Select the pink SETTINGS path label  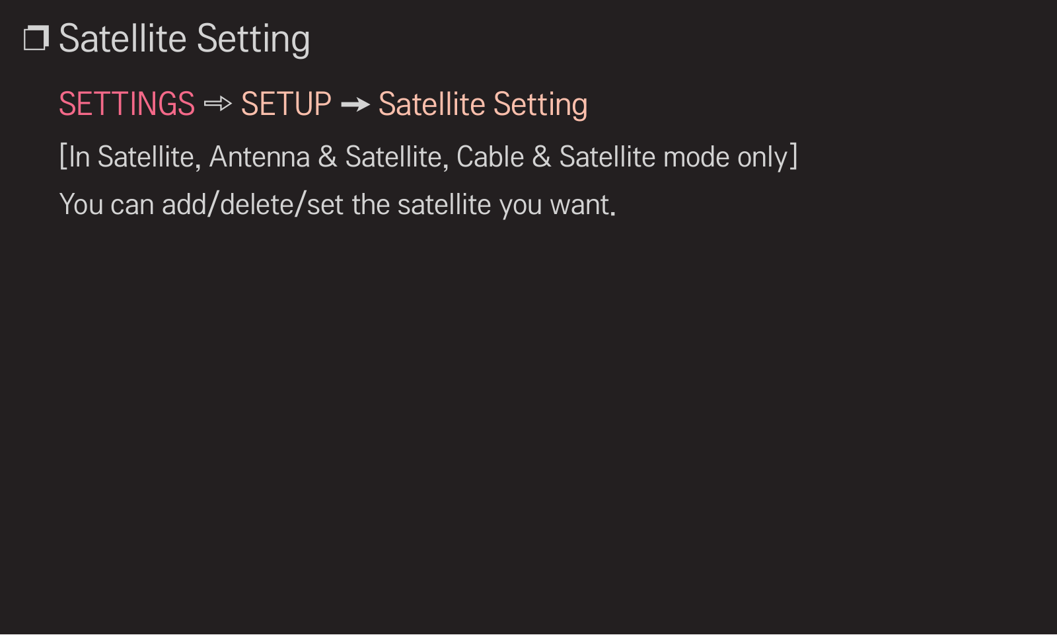[127, 104]
